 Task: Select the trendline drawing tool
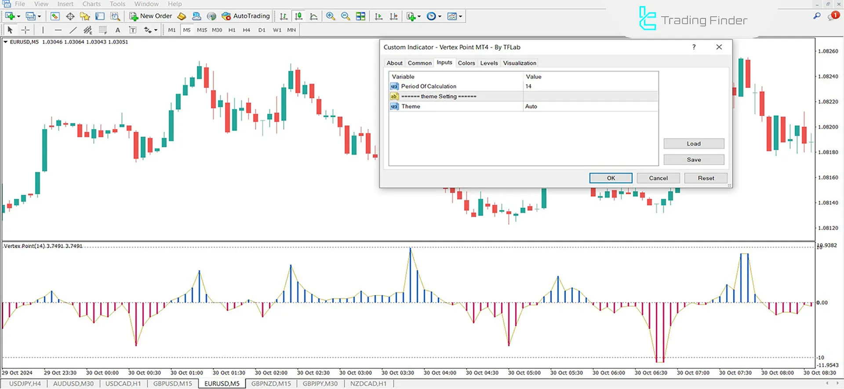[x=73, y=30]
